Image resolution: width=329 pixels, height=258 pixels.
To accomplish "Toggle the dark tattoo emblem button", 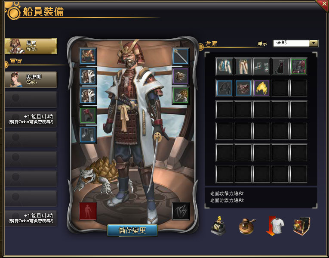I will 181,211.
